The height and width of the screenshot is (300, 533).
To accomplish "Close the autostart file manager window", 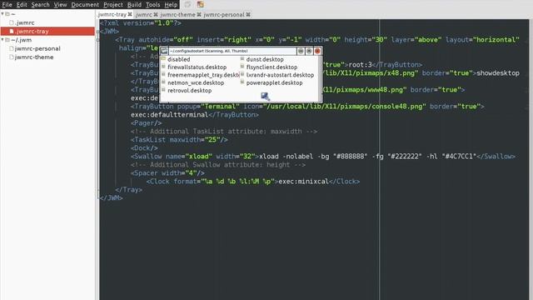I will (317, 51).
